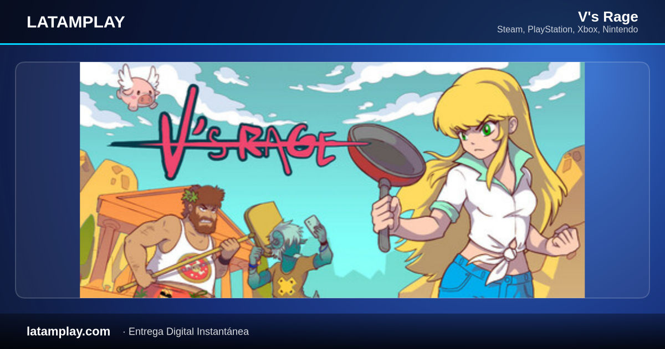Click the LATAMPLAY logo text

(x=75, y=22)
